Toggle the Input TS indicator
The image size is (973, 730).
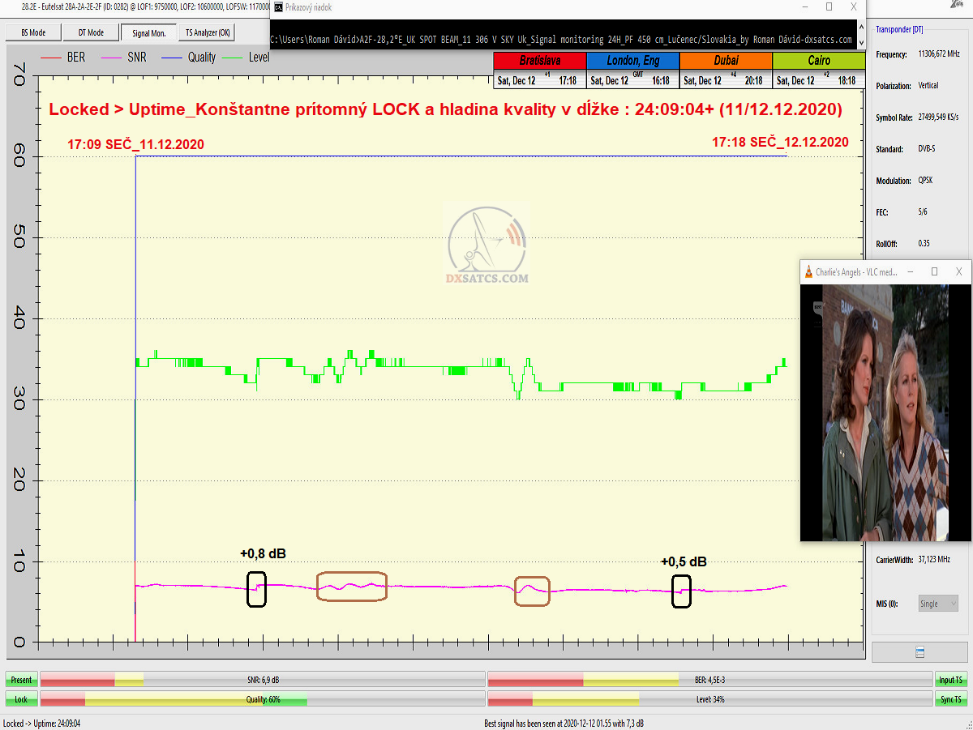[950, 680]
